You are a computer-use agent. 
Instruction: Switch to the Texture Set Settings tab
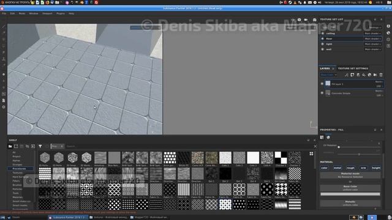pos(353,68)
